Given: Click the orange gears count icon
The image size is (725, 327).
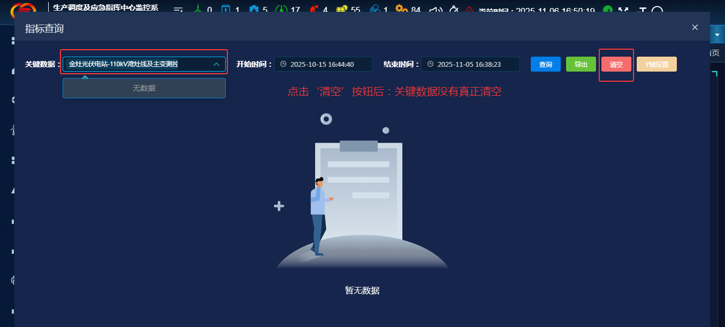Looking at the screenshot, I should pos(401,10).
